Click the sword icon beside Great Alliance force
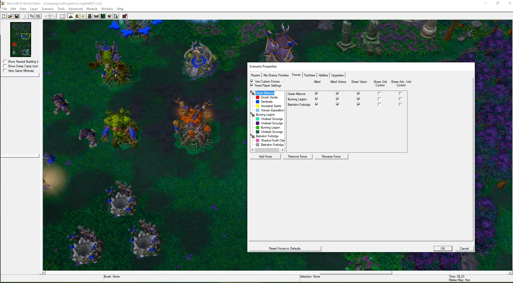Screen dimensions: 513x283 (253, 93)
